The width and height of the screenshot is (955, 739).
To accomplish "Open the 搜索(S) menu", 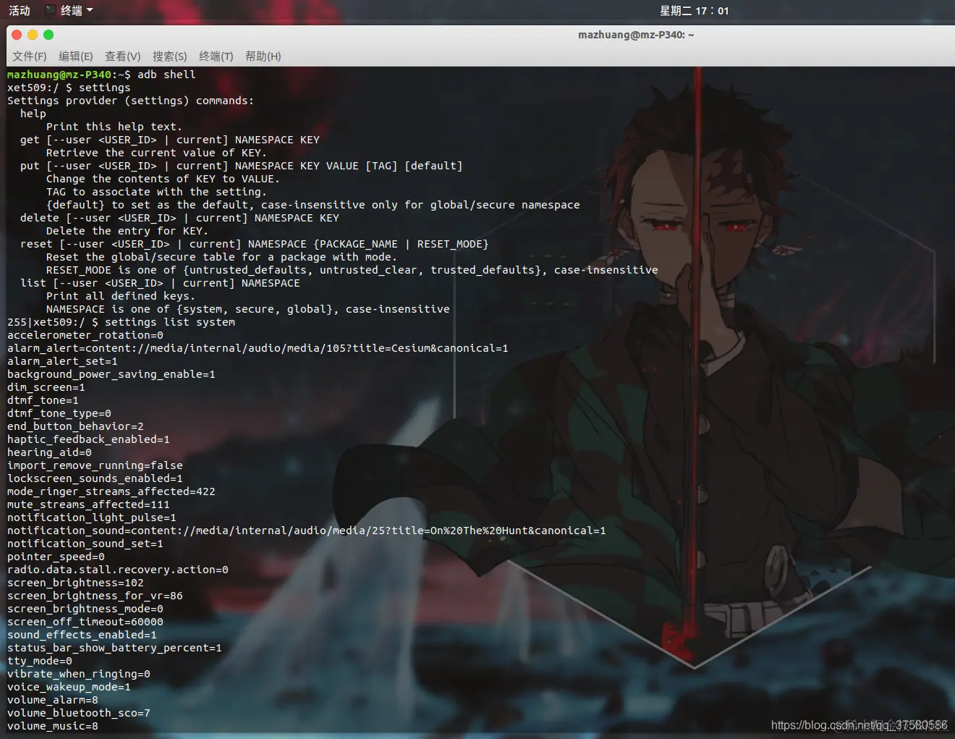I will pos(170,56).
